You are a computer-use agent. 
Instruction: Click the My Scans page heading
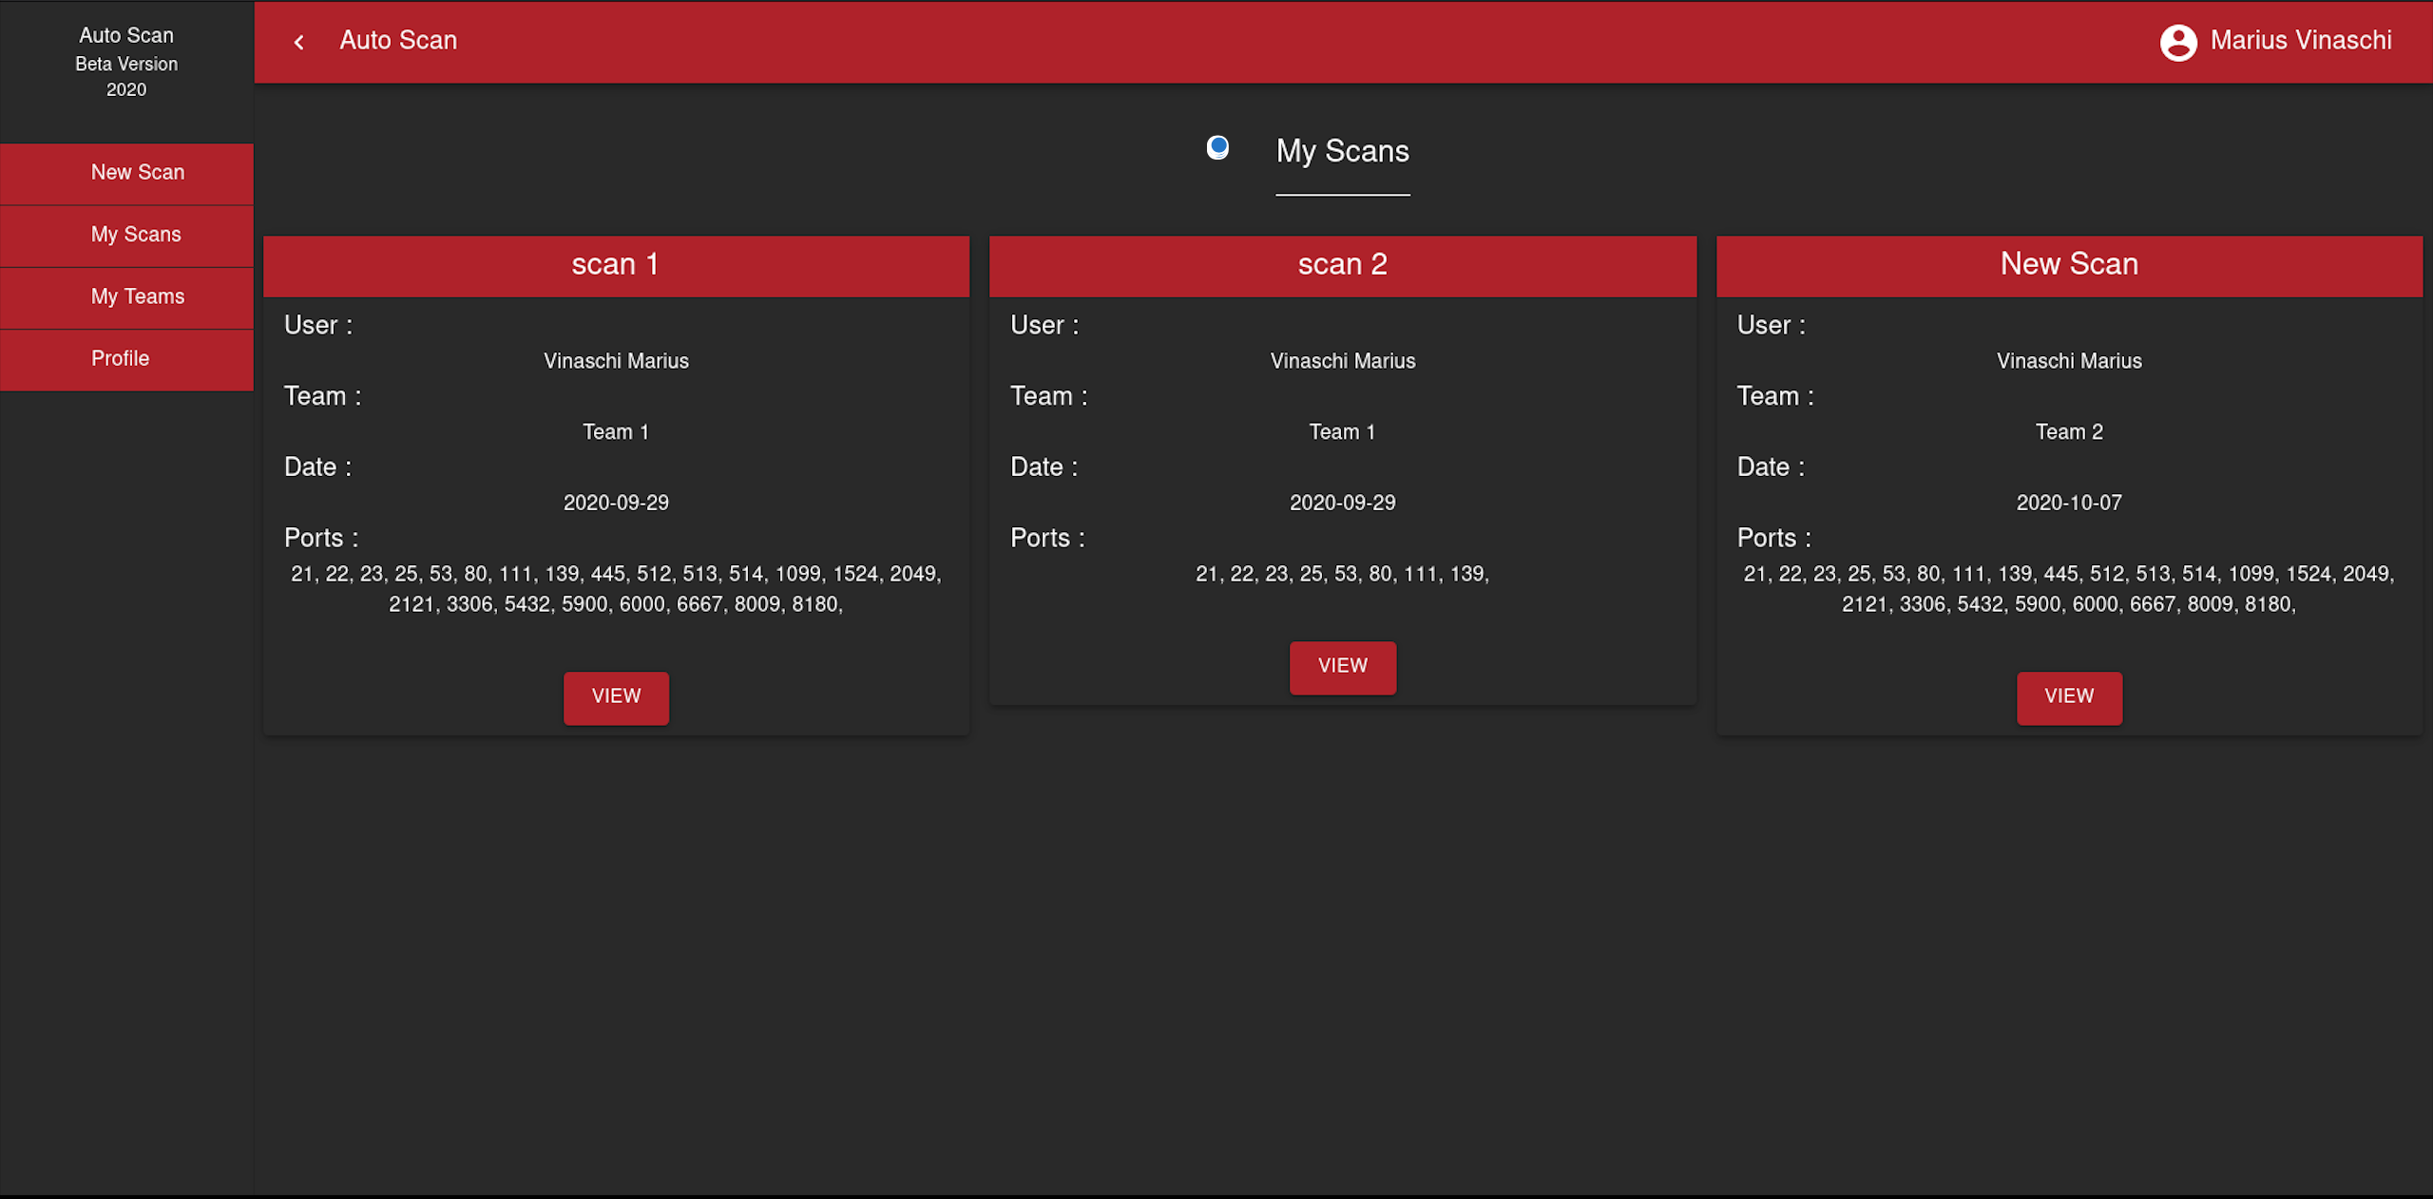1342,152
